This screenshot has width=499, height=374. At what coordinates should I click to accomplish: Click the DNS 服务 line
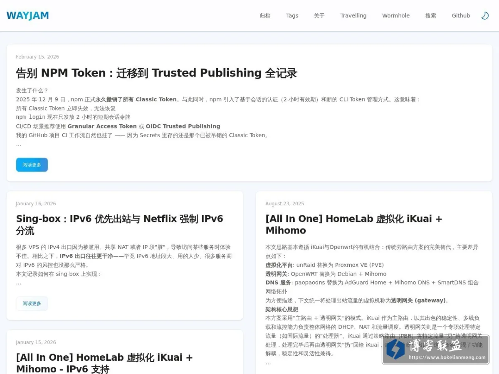[372, 283]
